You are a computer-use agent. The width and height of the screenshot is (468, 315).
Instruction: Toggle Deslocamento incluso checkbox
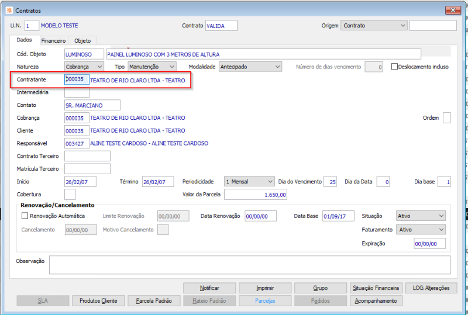click(x=394, y=67)
